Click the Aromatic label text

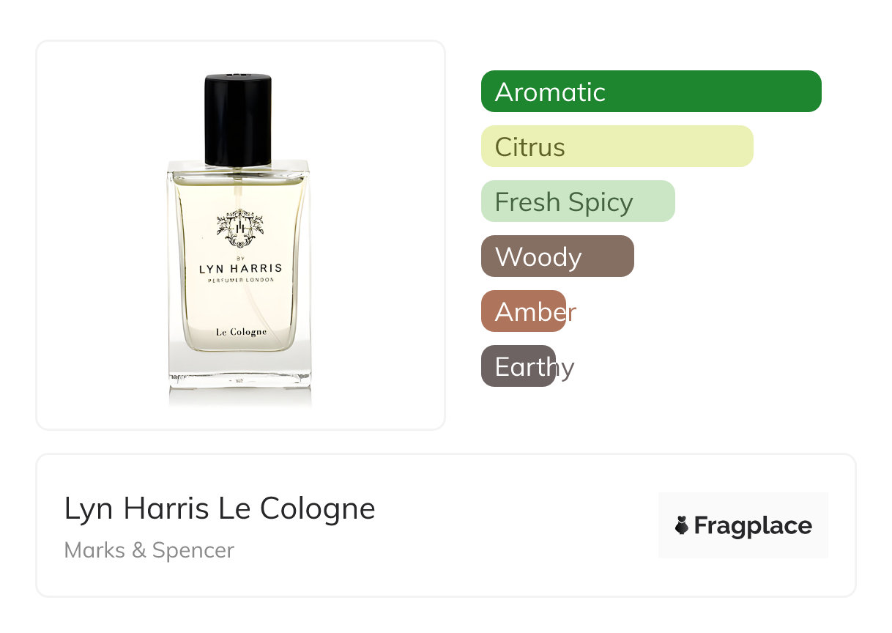[x=550, y=92]
